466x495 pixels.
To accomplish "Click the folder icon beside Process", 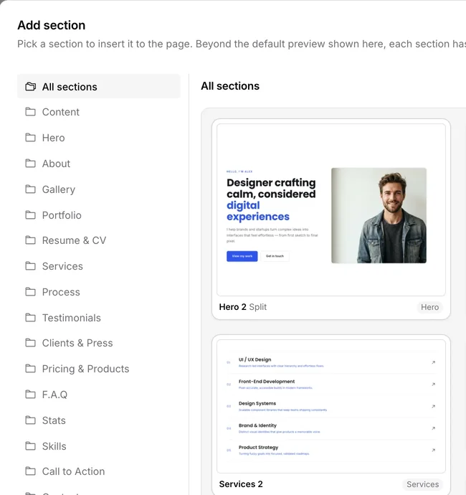I will (x=31, y=292).
